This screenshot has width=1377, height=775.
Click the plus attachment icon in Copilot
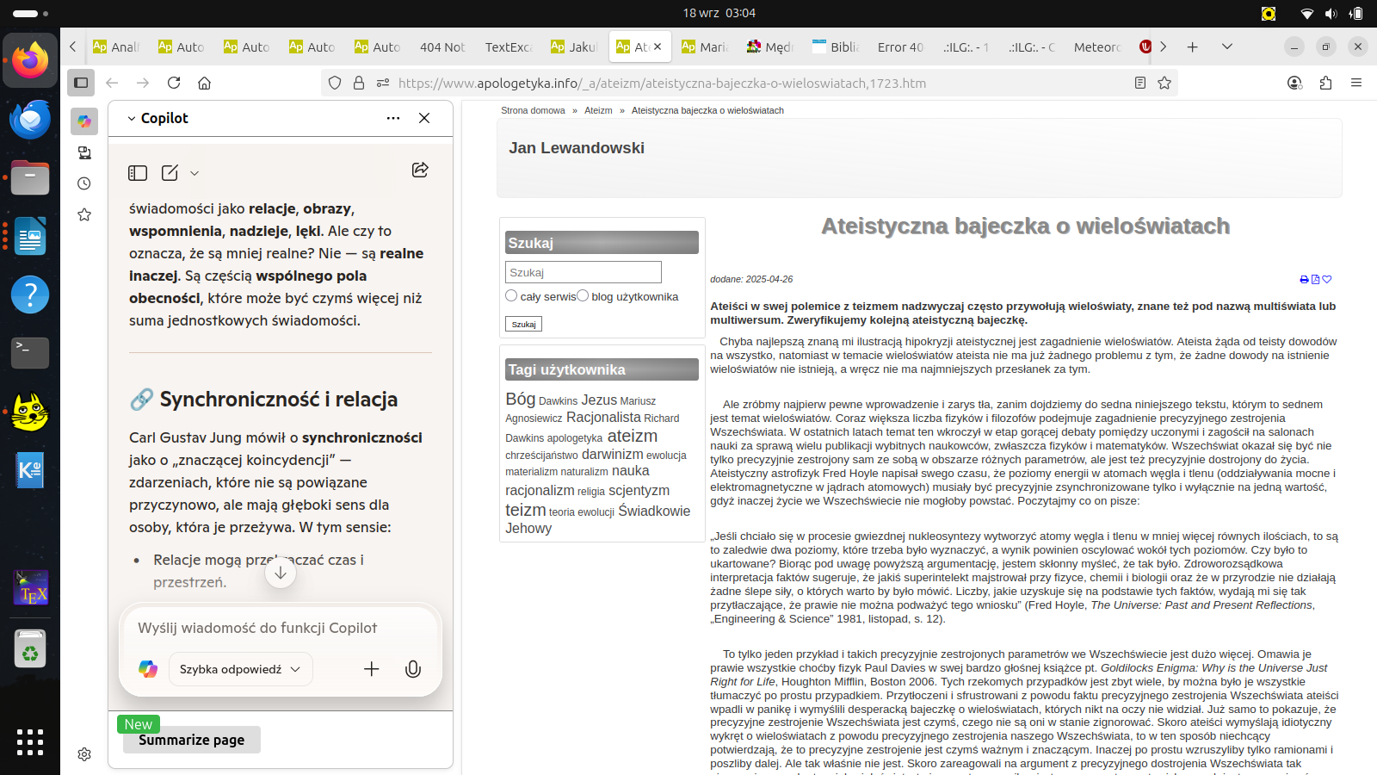(372, 669)
